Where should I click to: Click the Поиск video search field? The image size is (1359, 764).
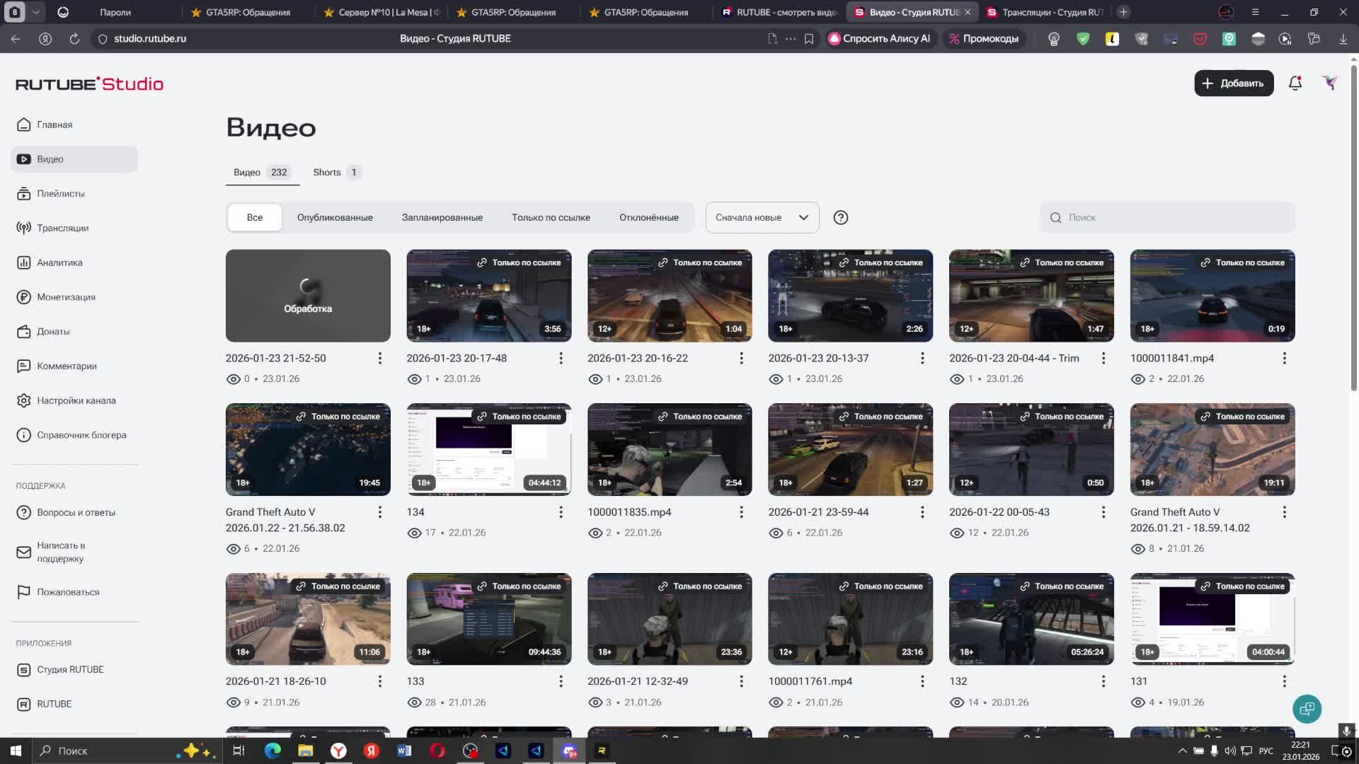(1175, 218)
